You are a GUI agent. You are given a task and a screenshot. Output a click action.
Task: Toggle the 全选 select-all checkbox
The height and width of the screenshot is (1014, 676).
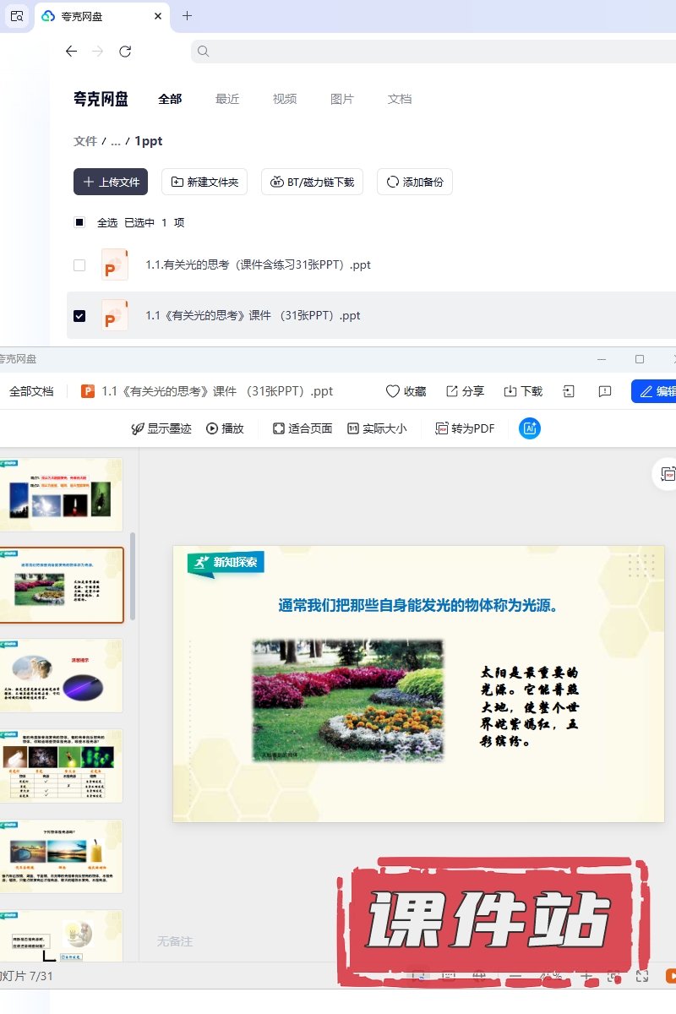tap(79, 223)
